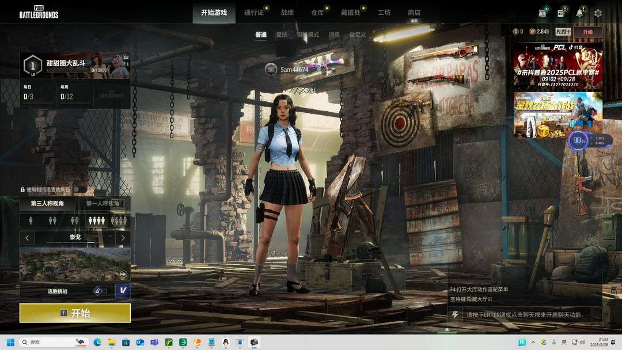Toggle the 连胜挑战 lock switch

click(x=99, y=291)
